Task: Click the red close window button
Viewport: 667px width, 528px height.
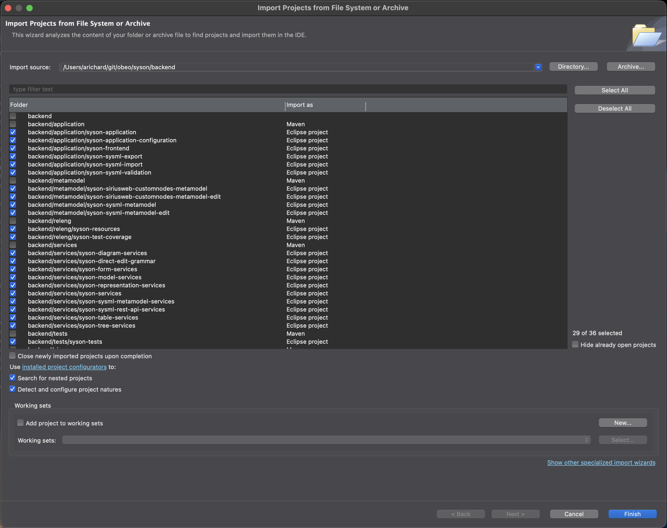Action: (x=8, y=8)
